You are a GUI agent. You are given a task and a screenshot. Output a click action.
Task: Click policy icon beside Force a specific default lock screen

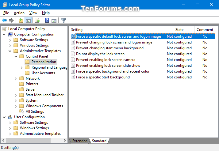[x=73, y=36]
